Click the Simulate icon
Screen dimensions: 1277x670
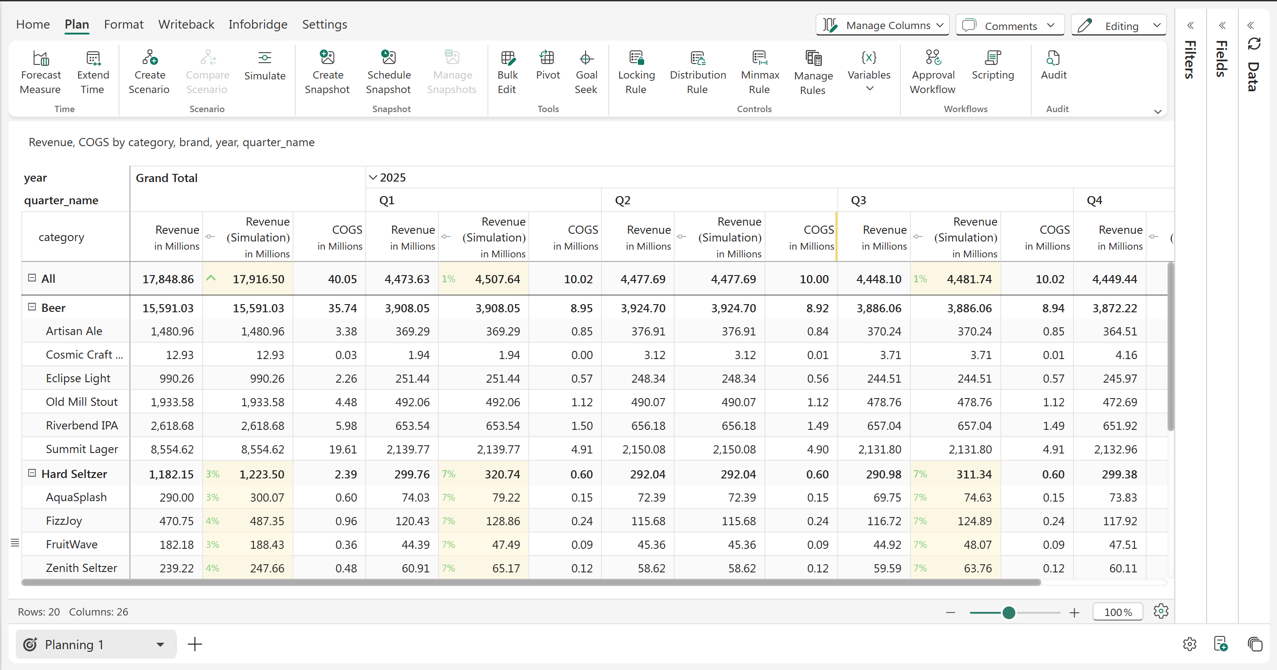point(265,59)
